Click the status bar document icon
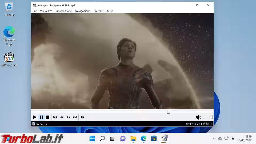 pyautogui.click(x=34, y=124)
